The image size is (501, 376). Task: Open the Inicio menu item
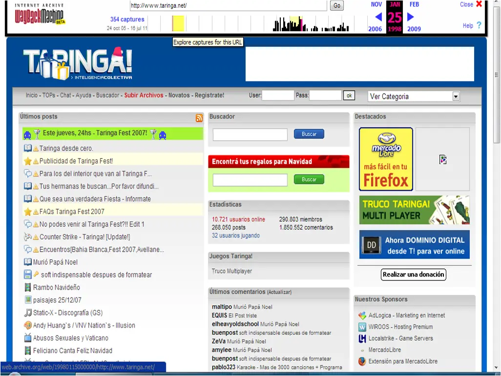[32, 95]
